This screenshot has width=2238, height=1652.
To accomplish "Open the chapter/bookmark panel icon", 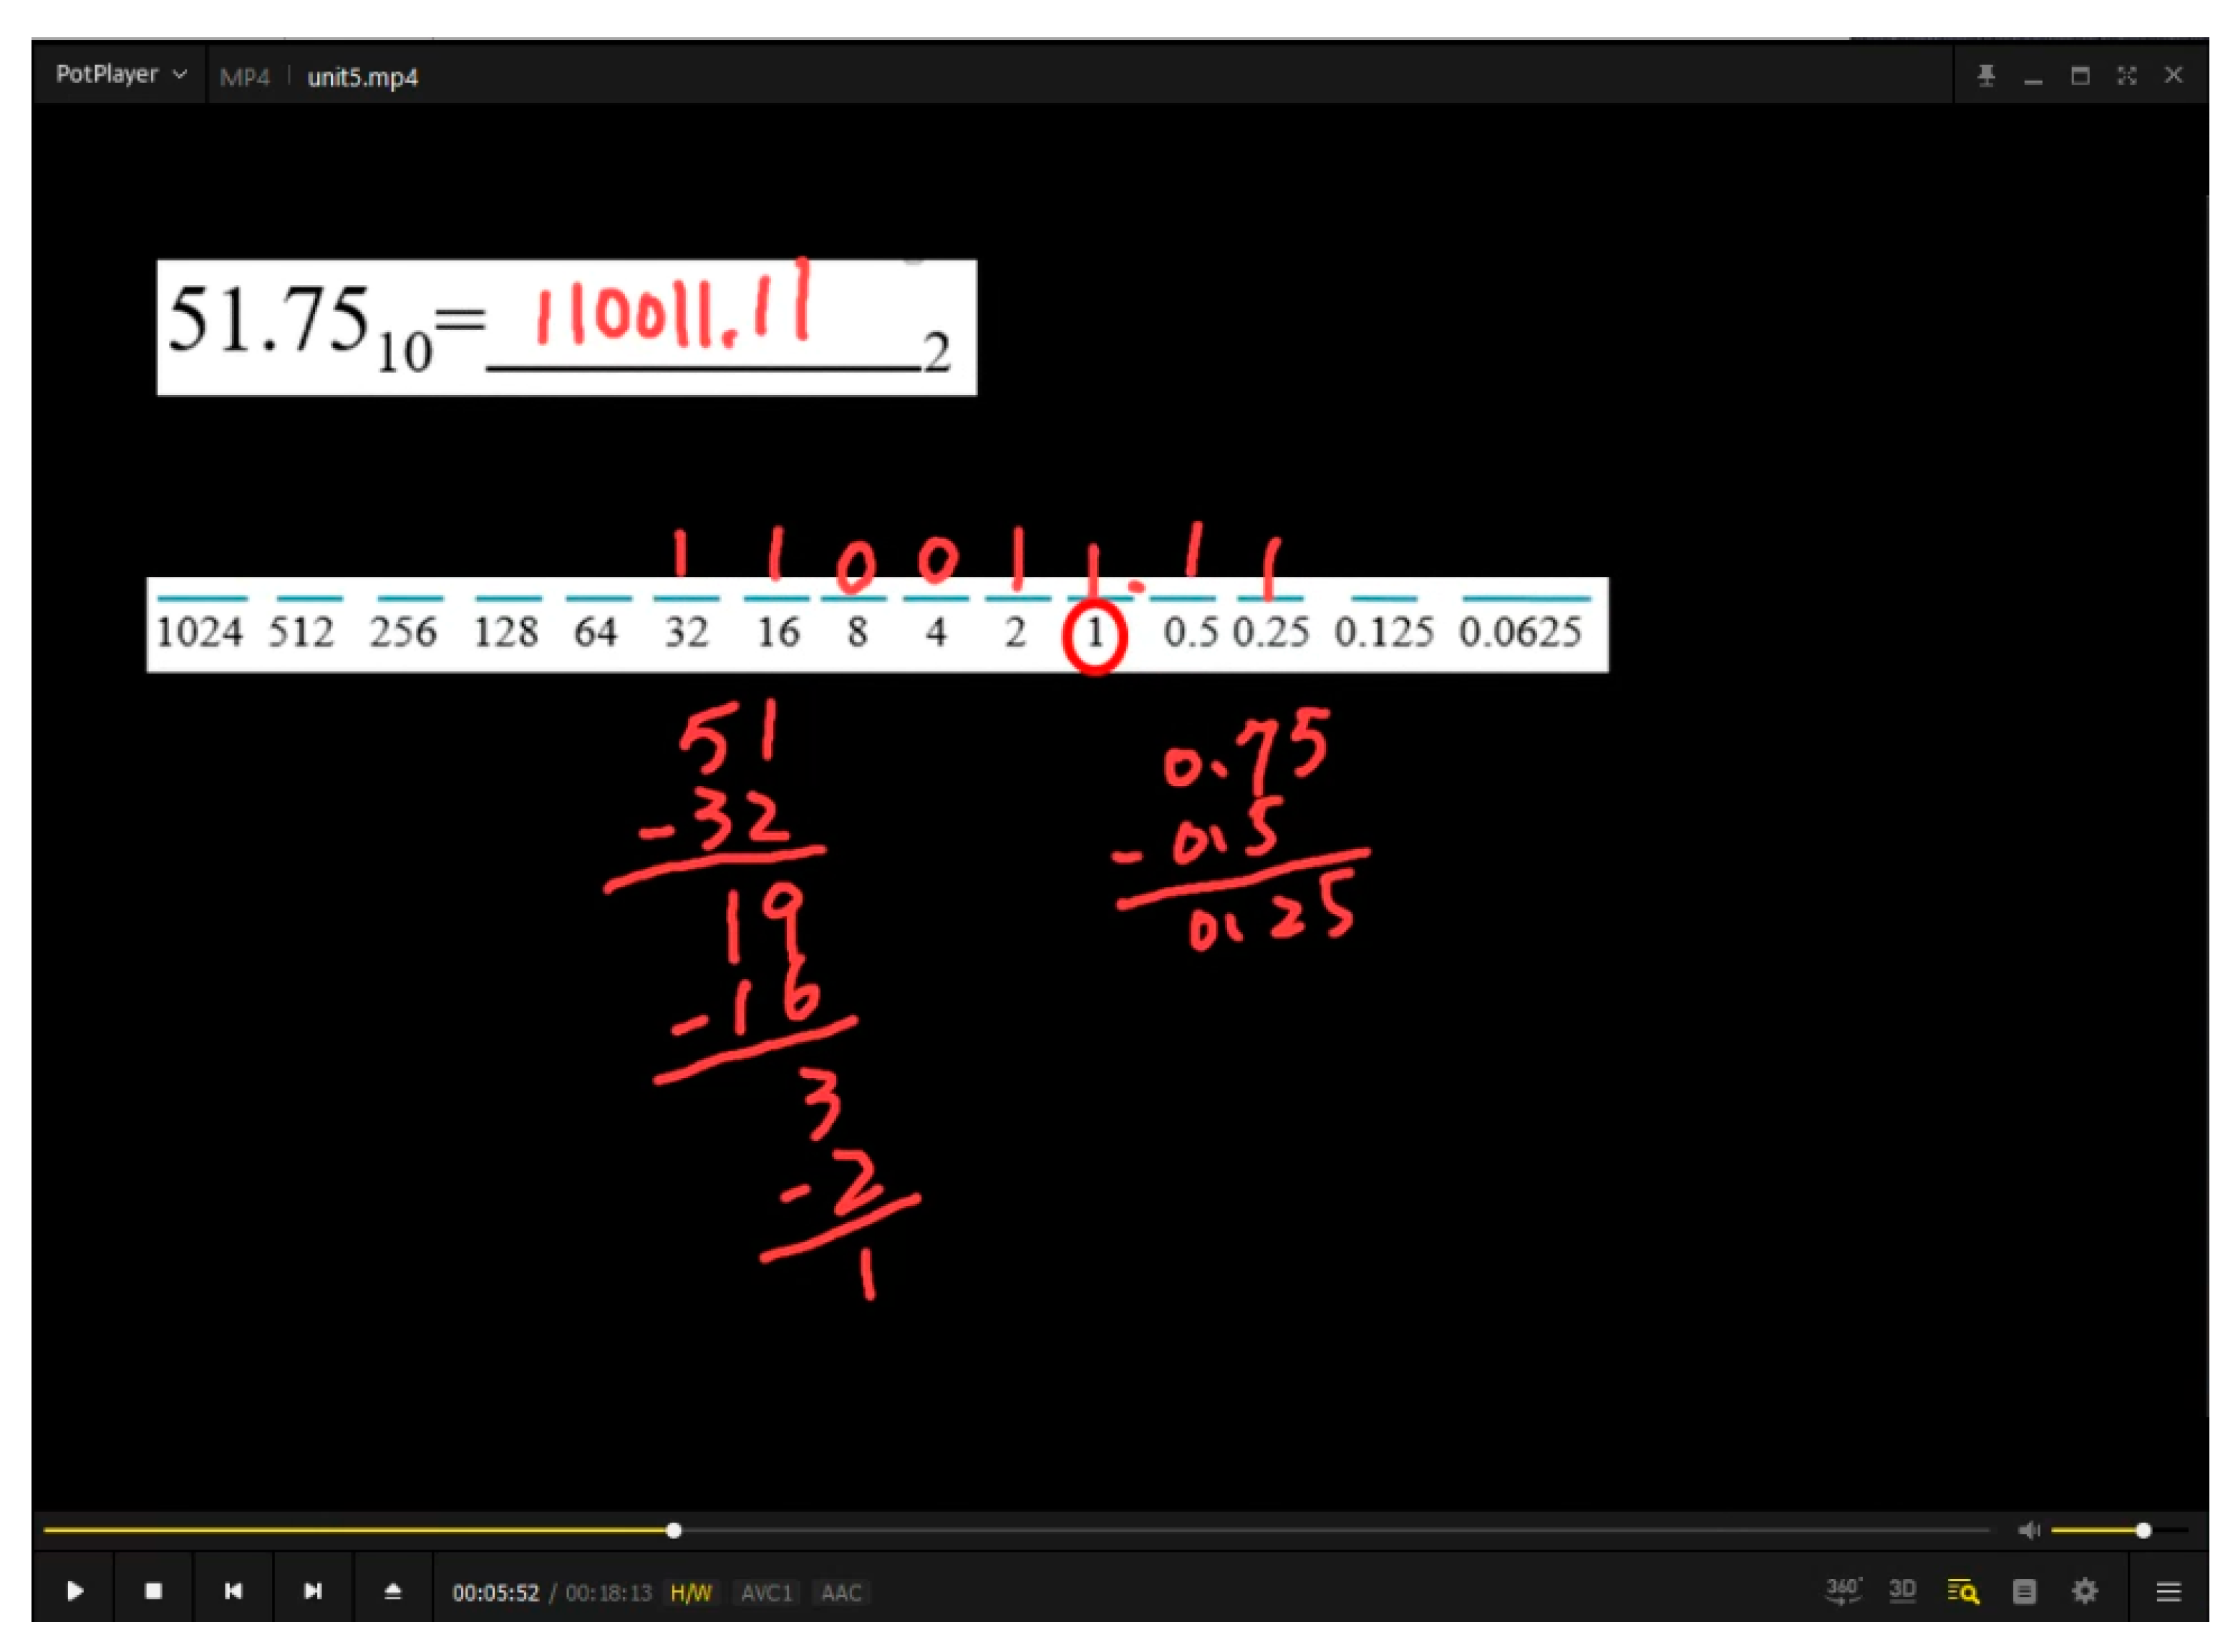I will pos(2024,1591).
